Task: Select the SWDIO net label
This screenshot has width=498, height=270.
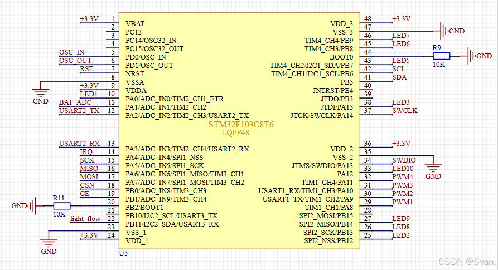Action: point(404,160)
